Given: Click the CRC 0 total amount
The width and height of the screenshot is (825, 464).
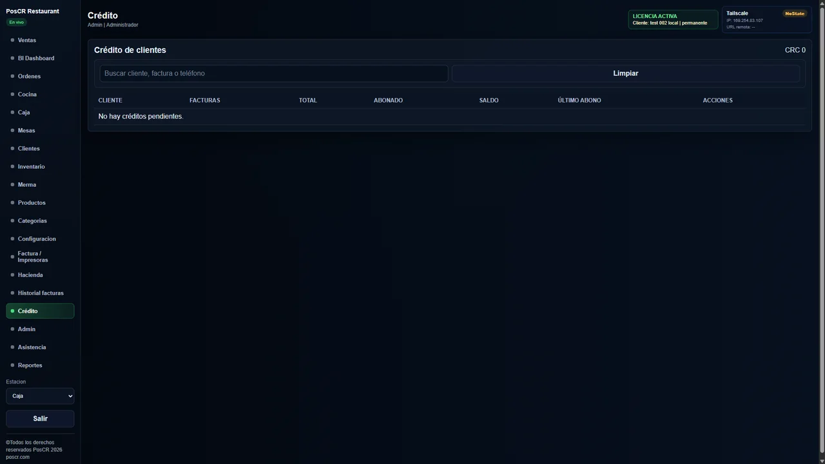Looking at the screenshot, I should click(795, 50).
